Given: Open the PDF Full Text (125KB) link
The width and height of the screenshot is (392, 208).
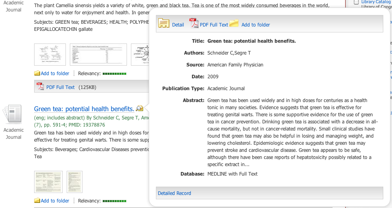Looking at the screenshot, I should coord(60,87).
